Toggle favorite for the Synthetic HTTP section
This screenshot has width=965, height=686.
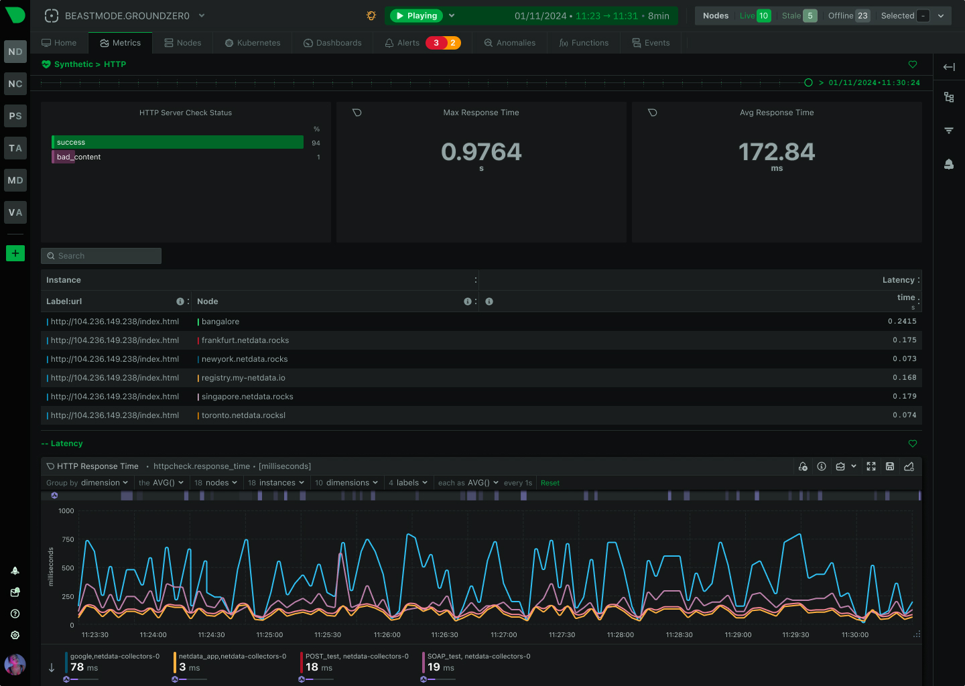912,64
